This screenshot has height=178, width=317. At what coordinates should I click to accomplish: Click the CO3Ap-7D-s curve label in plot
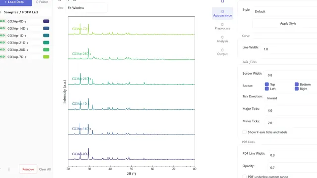point(80,29)
